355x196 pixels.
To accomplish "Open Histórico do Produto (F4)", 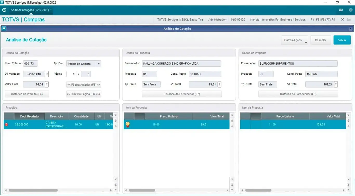I will point(27,94).
